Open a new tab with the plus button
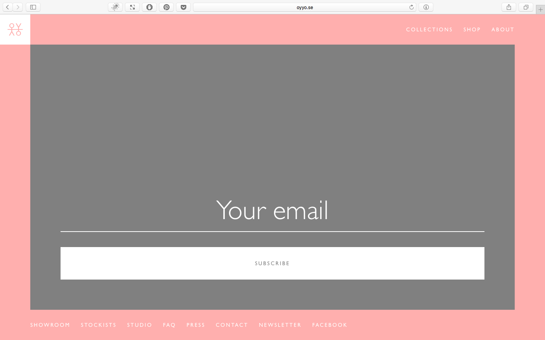This screenshot has width=545, height=340. (x=540, y=9)
